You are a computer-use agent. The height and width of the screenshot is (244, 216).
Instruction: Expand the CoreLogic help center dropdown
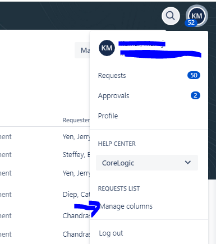pos(147,163)
